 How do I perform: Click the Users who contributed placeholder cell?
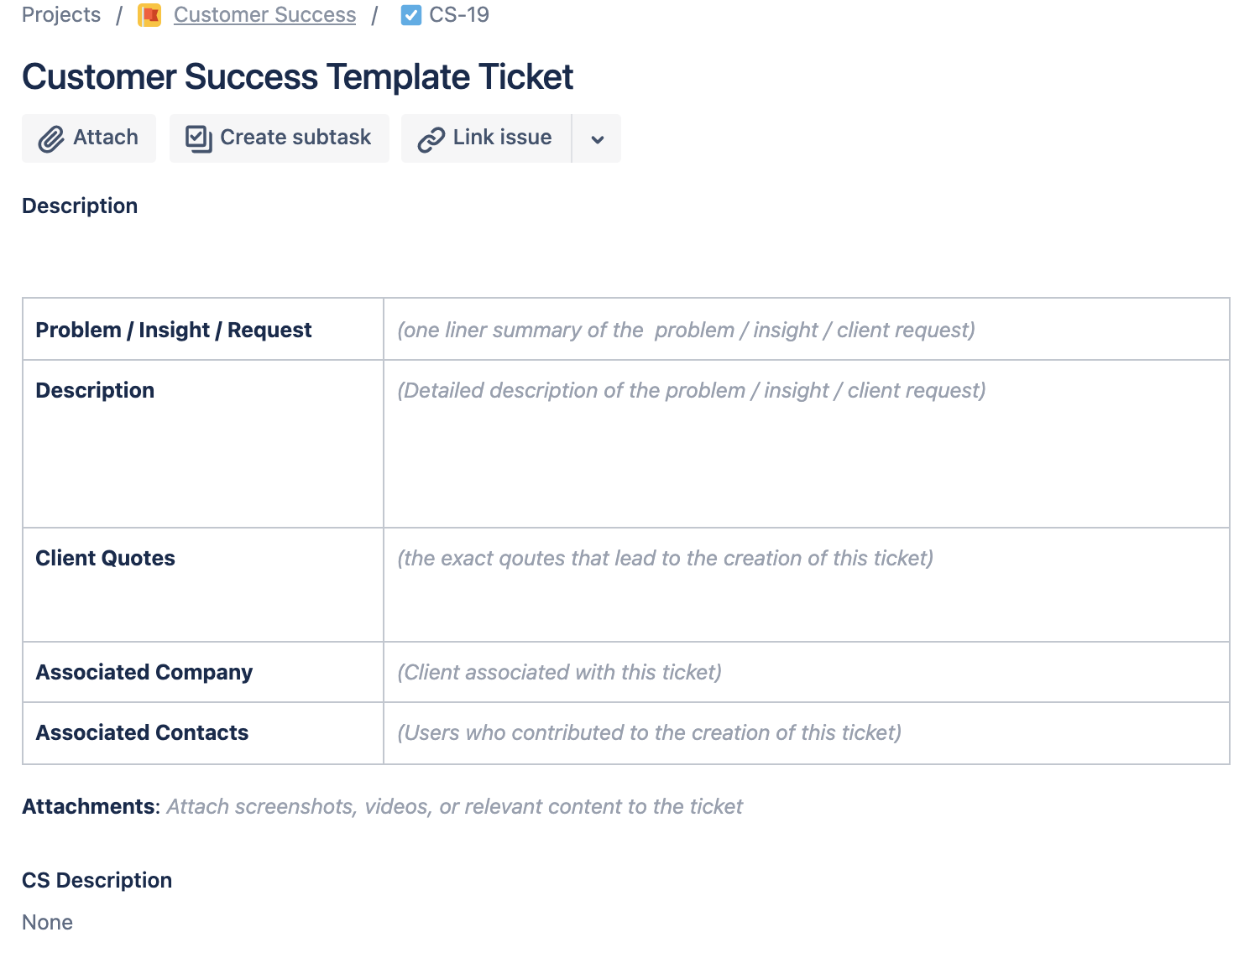(807, 733)
